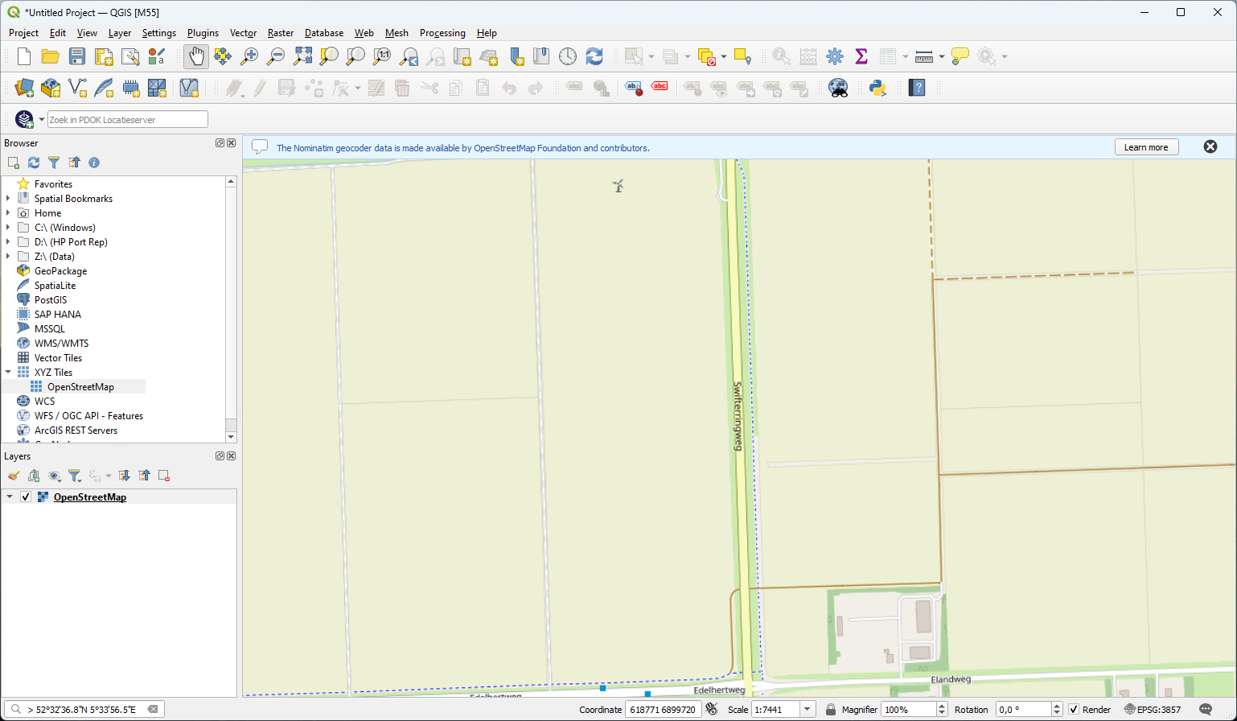Collapse the XYZ Tiles node
Viewport: 1237px width, 721px height.
click(x=8, y=372)
